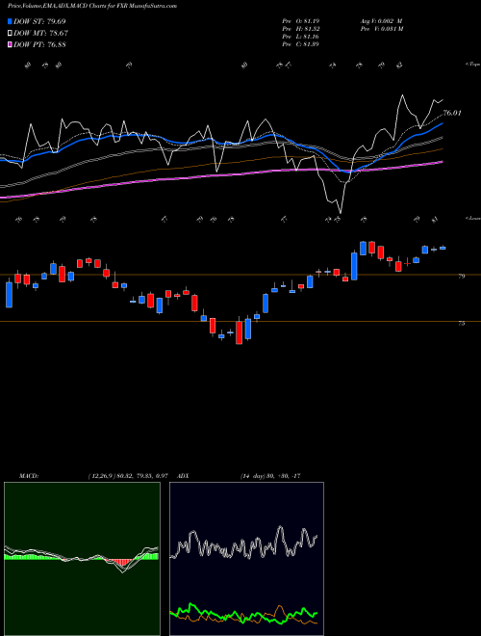Screen dimensions: 481x636
Task: Click the white DOW MT legend swatch
Action: coord(11,34)
